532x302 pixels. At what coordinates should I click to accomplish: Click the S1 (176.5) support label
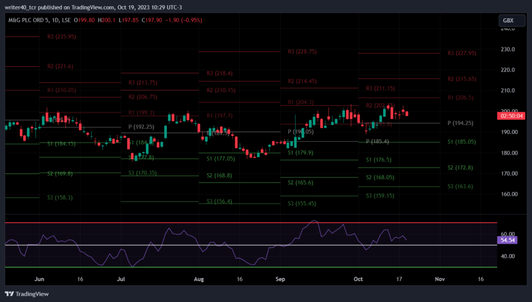(x=379, y=160)
